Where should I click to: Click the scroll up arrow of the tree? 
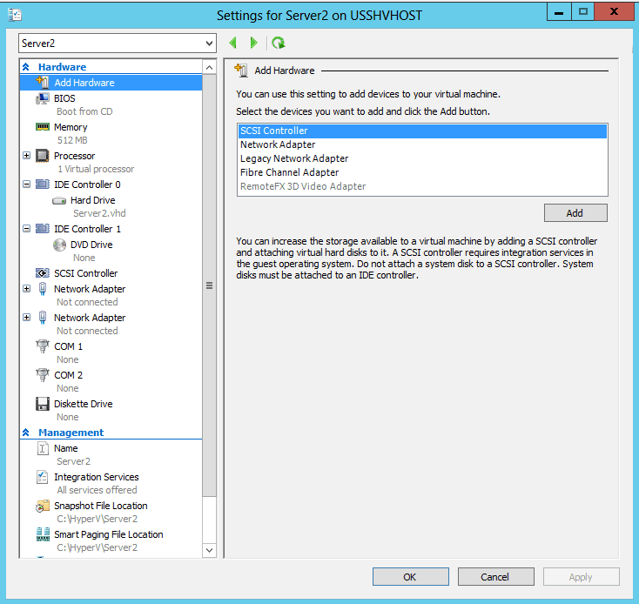(210, 67)
